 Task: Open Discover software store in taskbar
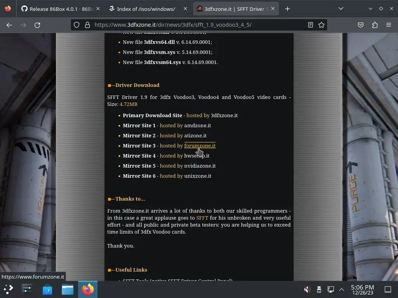pos(47,289)
